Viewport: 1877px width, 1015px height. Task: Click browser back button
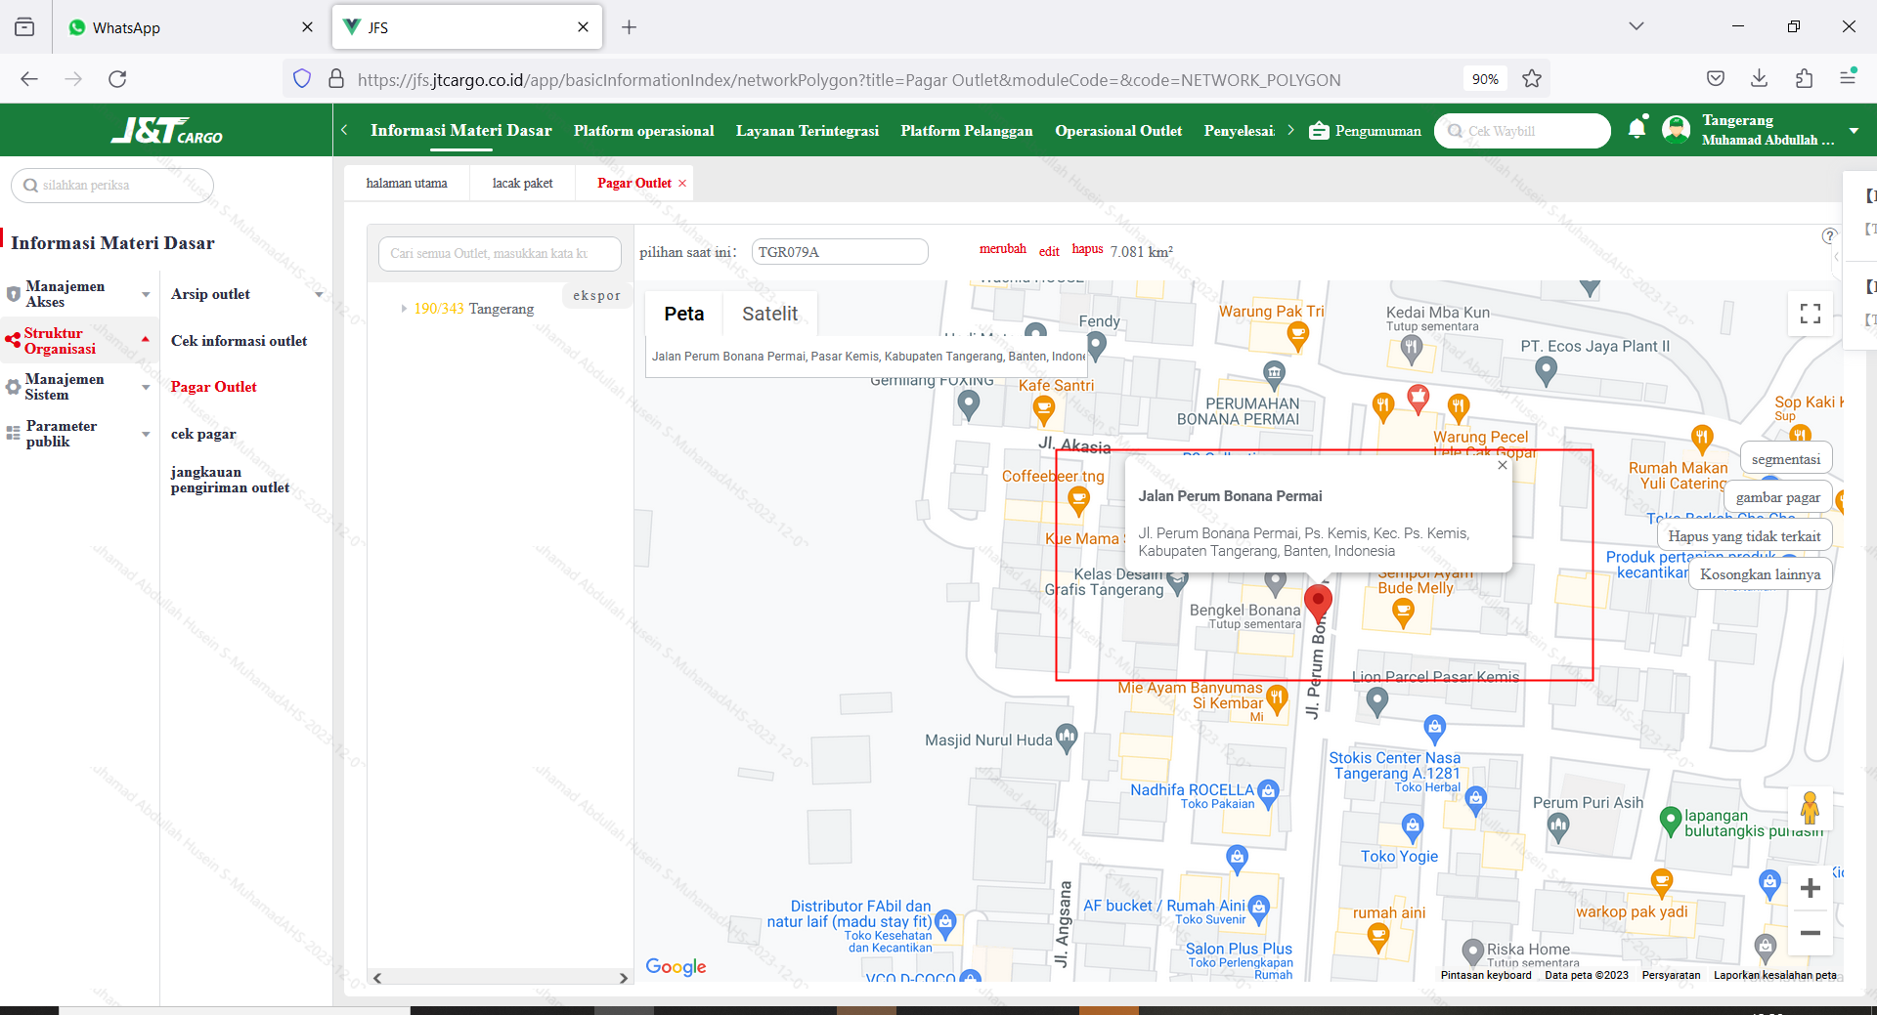(29, 79)
